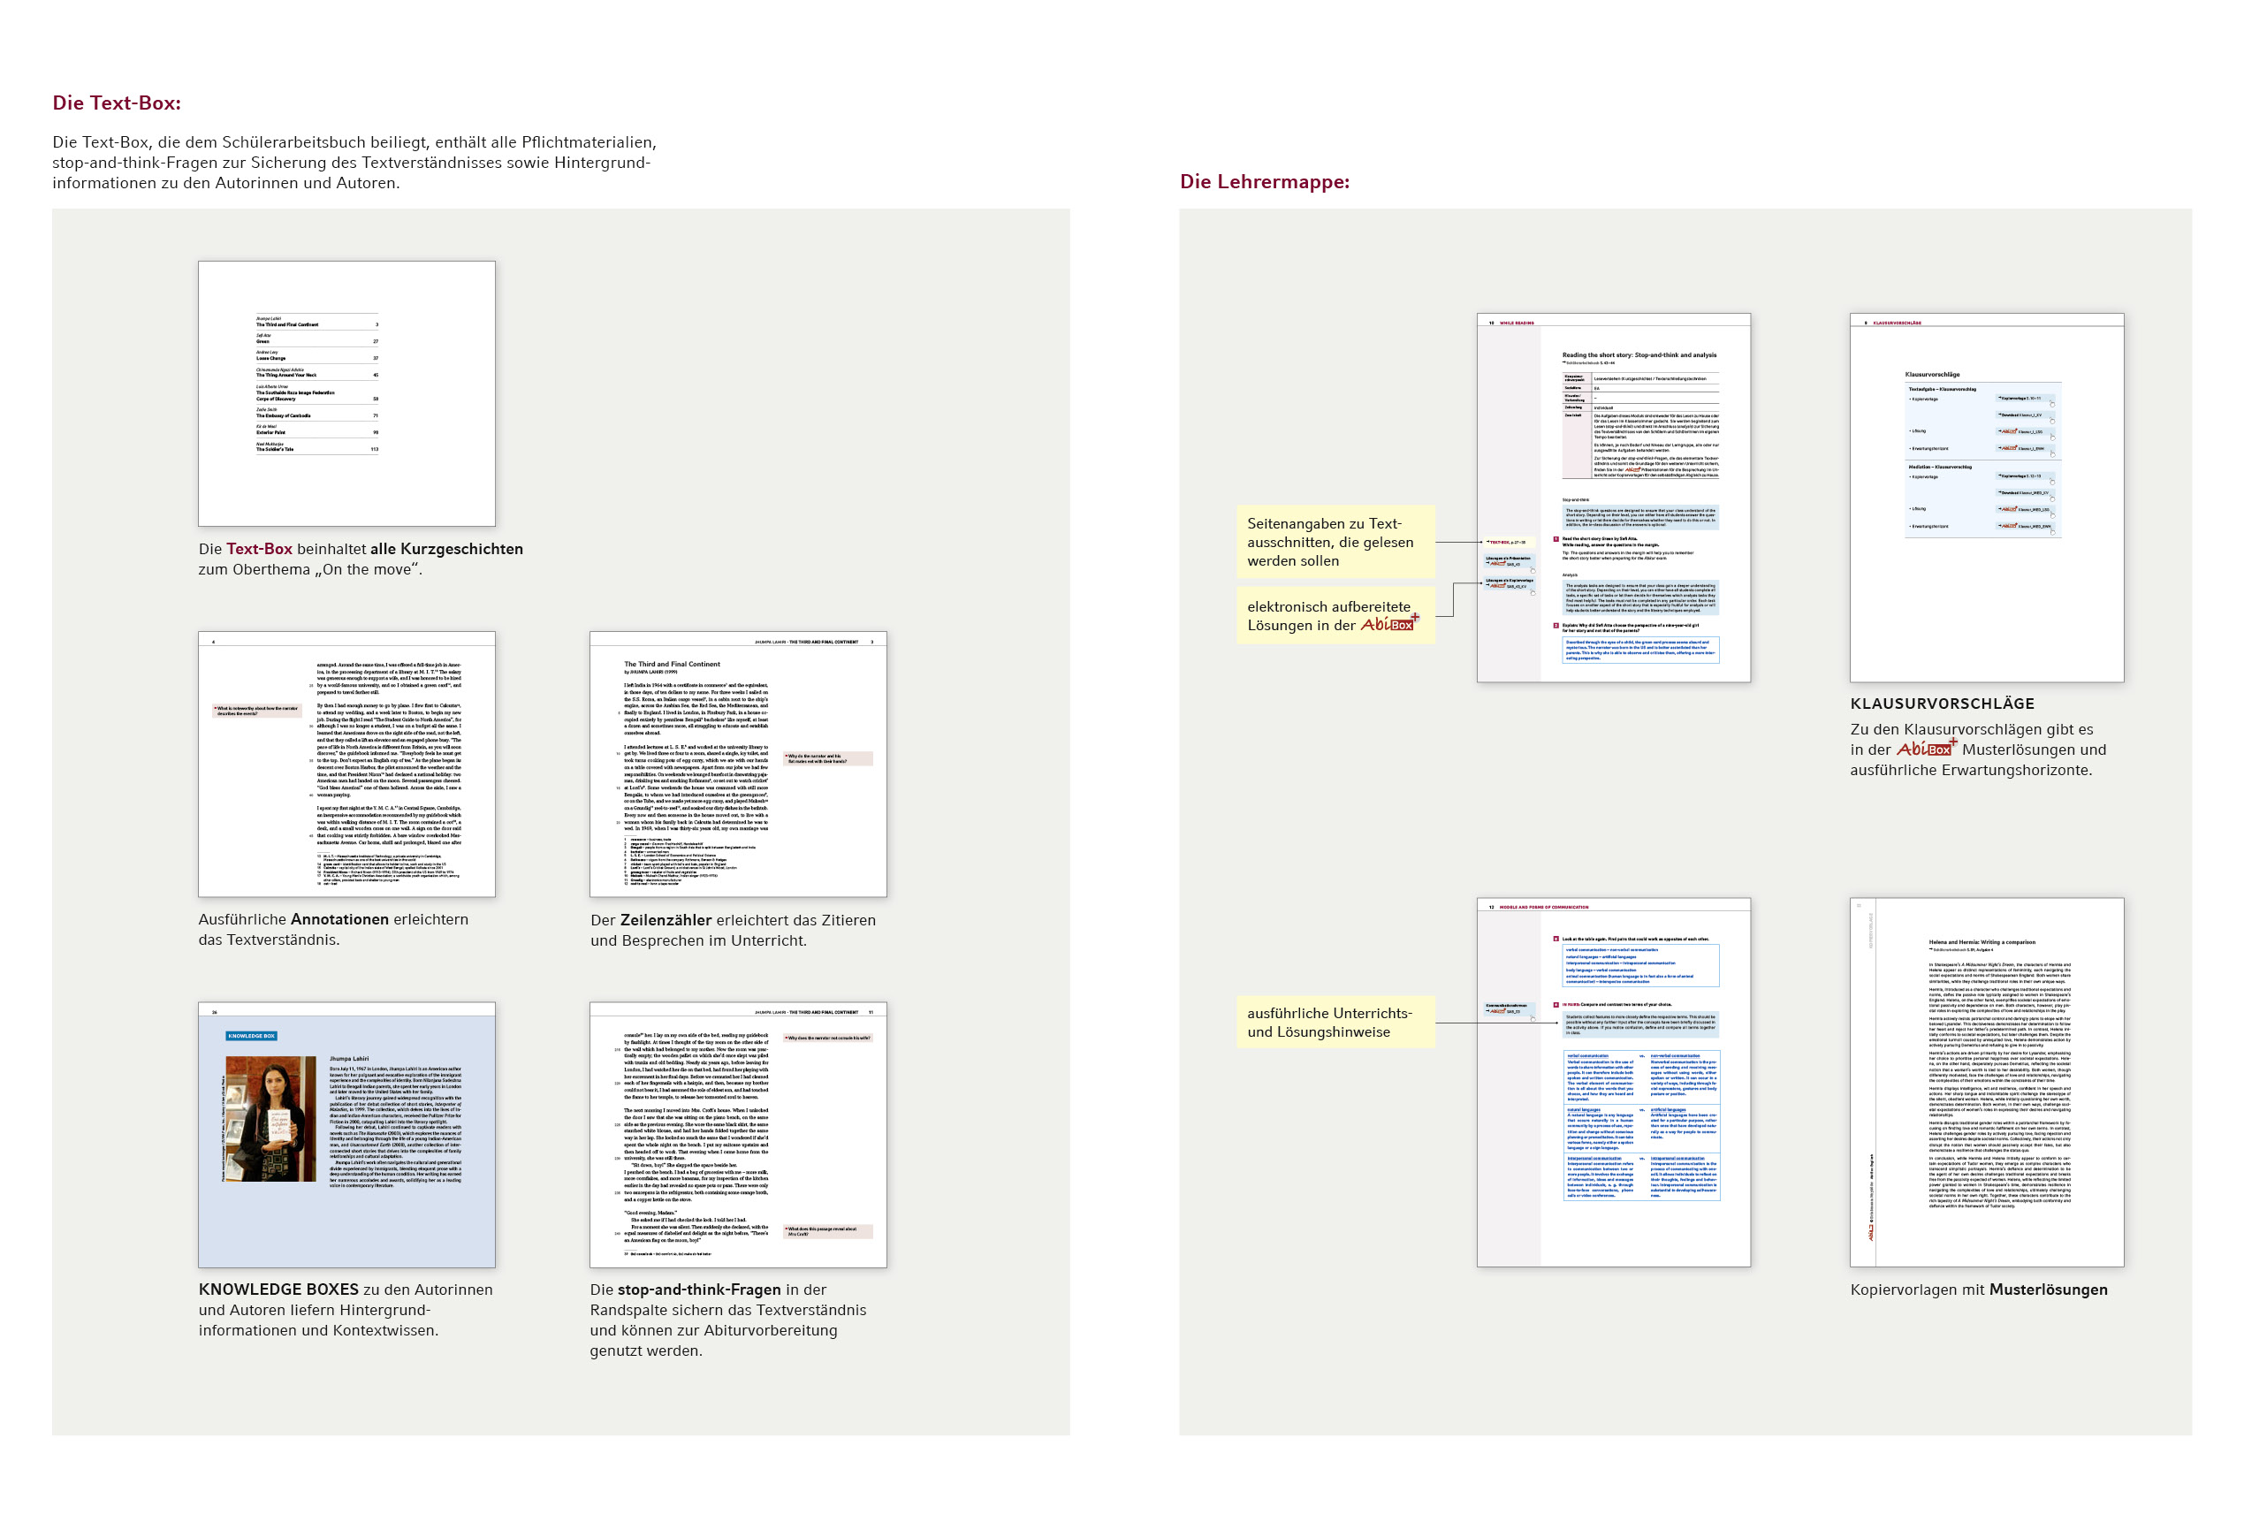Select the stop-and-think questions page thumbnail
The width and height of the screenshot is (2244, 1514).
point(738,1135)
